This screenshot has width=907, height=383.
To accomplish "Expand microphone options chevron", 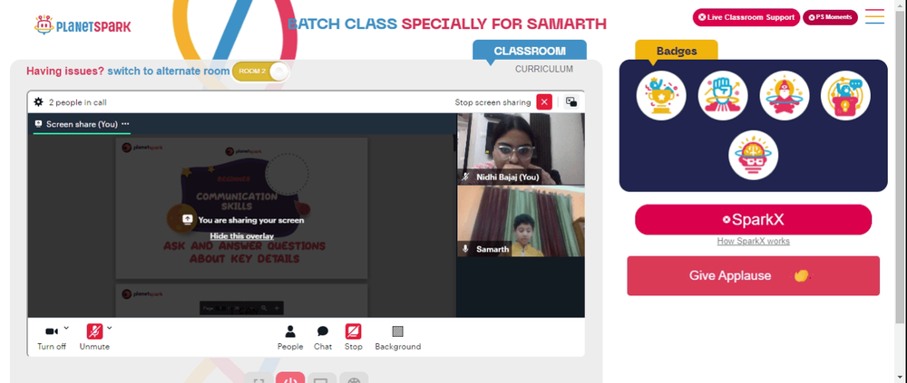I will point(110,328).
